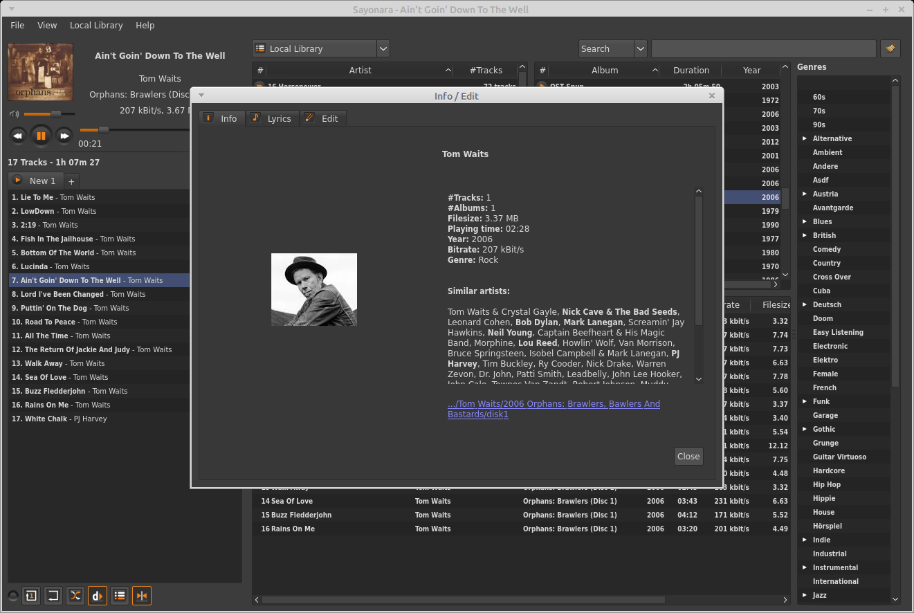The width and height of the screenshot is (914, 613).
Task: Sort artists by the Artist column header
Action: 360,70
